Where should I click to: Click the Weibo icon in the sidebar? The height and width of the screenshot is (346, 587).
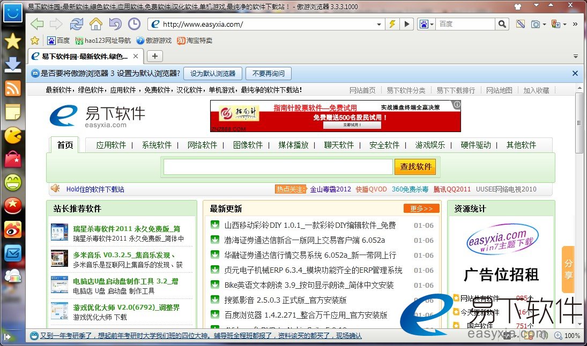(12, 229)
